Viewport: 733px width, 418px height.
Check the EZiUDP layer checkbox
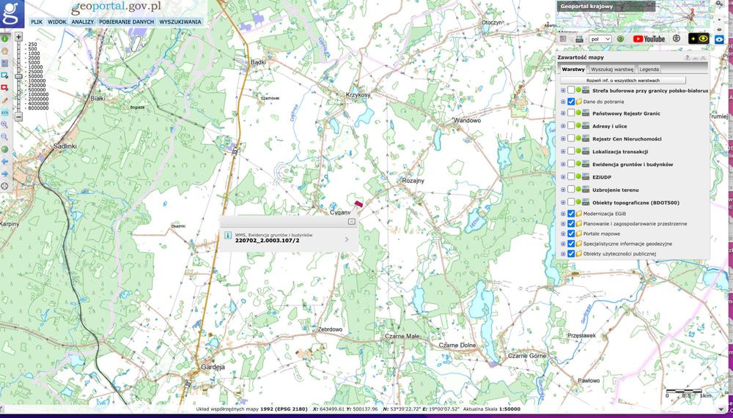[x=571, y=176]
